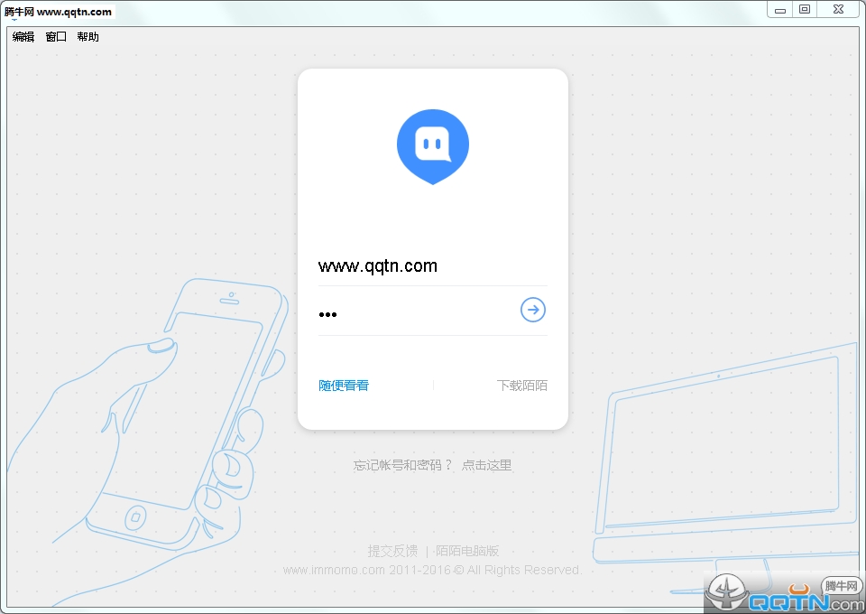
Task: Open the 提交反馈 feedback link
Action: click(x=392, y=551)
